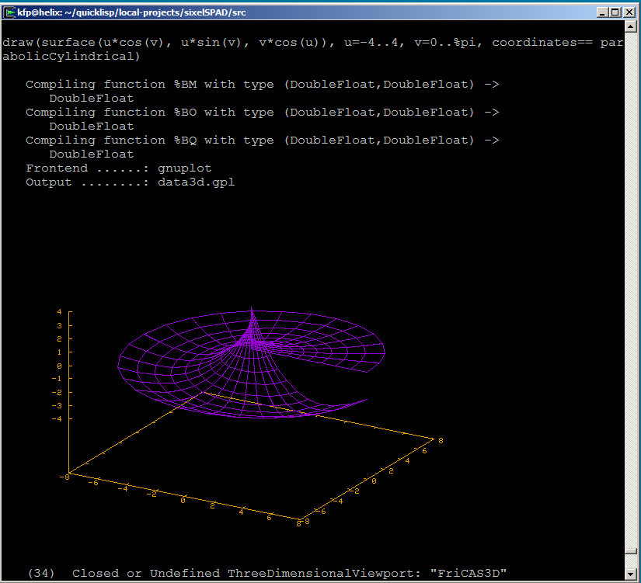Click the prompt number (34)
This screenshot has height=583, width=641.
click(41, 574)
